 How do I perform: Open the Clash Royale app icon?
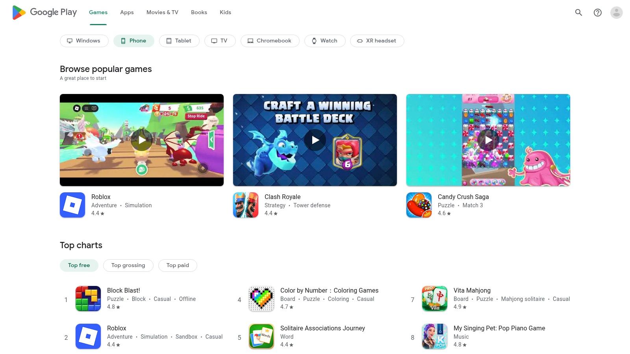(x=246, y=205)
